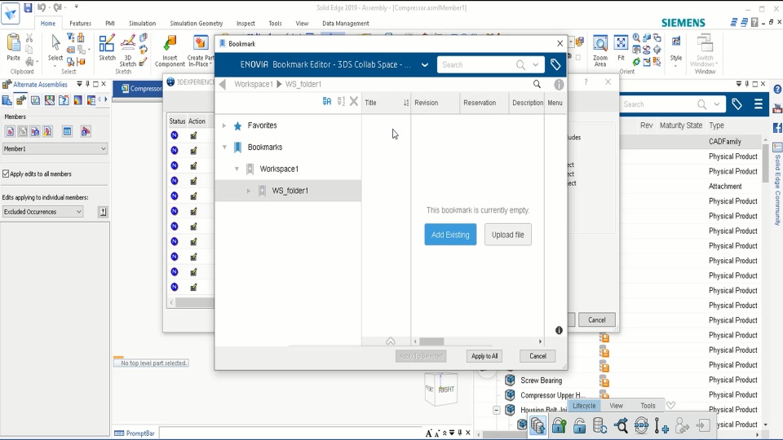Click the right panel Search field
The width and height of the screenshot is (783, 440).
(659, 104)
